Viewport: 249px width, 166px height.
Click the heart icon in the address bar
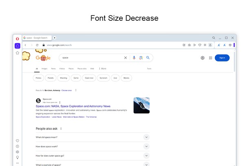pos(200,45)
